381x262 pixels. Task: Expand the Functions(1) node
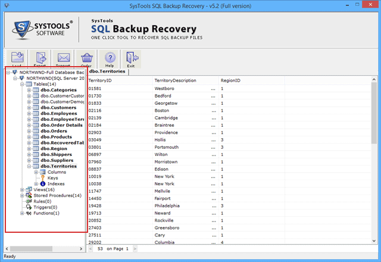click(22, 213)
